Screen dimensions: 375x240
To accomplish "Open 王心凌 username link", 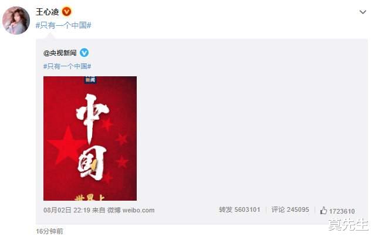I will click(x=48, y=12).
